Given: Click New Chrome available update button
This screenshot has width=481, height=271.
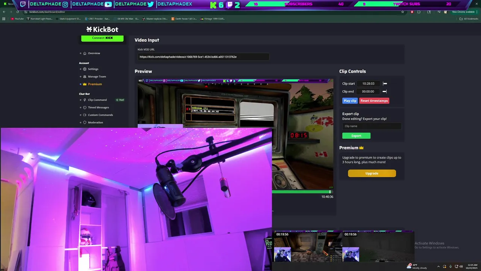Looking at the screenshot, I should click(464, 12).
